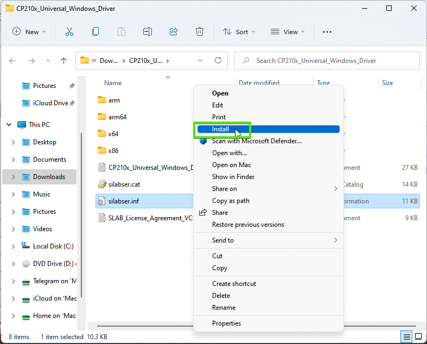Open the See more ellipsis button
The width and height of the screenshot is (427, 344).
click(327, 32)
